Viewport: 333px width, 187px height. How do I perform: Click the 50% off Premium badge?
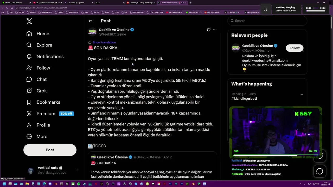[x=66, y=114]
